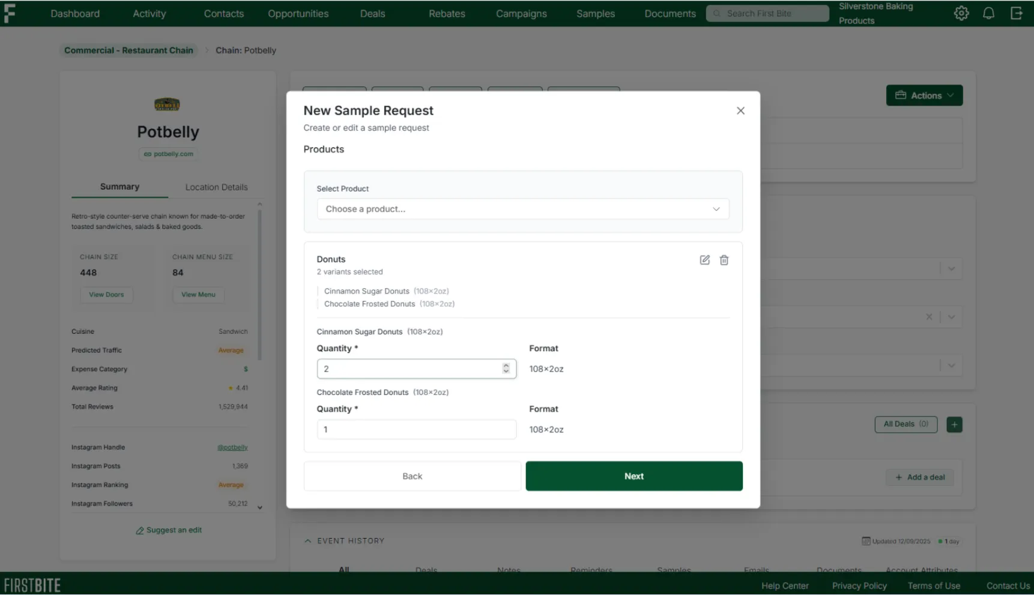Click the Instagram Posts value 1,369
The image size is (1034, 595).
240,467
